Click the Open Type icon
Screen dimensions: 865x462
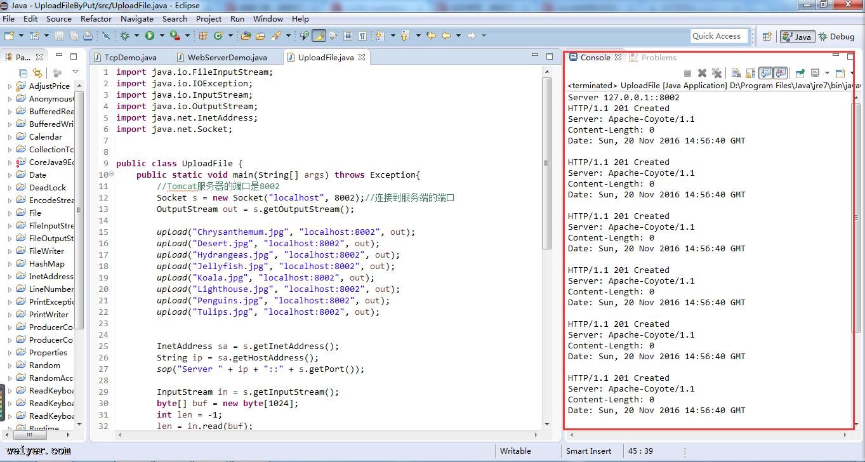coord(246,36)
